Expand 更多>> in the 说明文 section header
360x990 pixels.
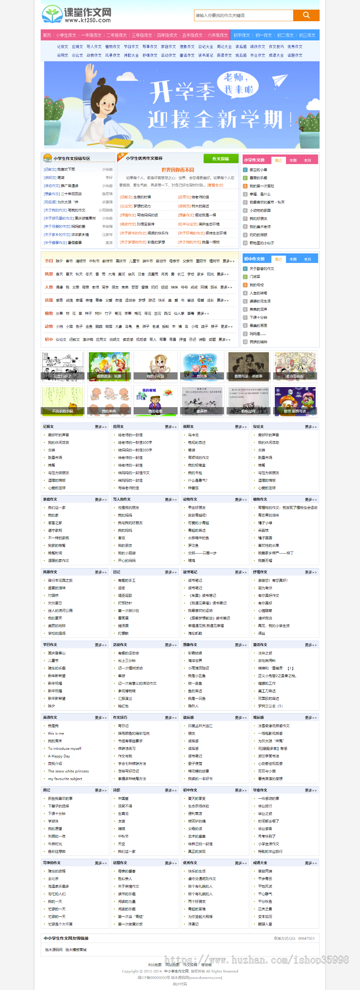(x=241, y=427)
